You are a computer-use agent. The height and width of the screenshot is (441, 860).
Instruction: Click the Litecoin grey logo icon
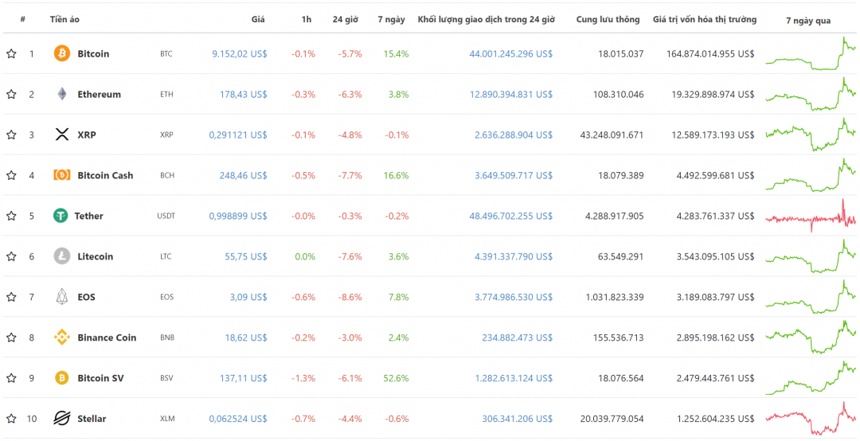click(x=62, y=256)
